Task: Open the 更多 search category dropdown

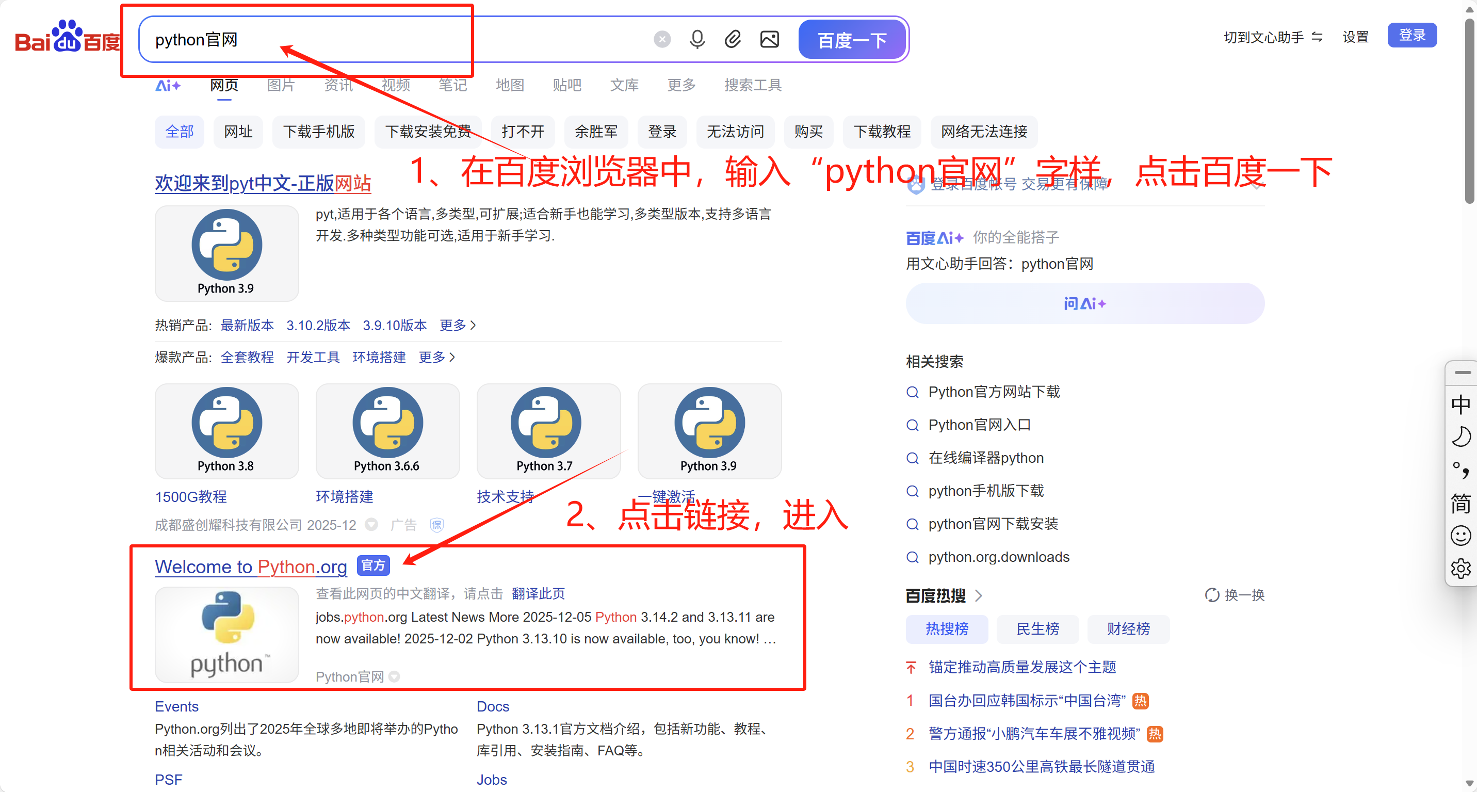Action: 680,85
